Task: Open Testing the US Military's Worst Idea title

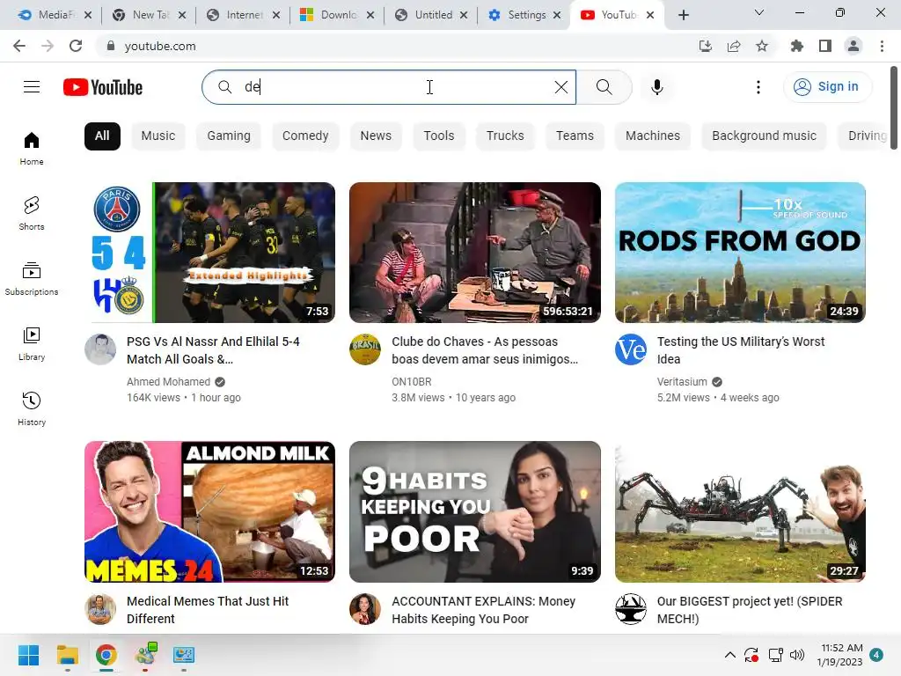Action: click(741, 350)
